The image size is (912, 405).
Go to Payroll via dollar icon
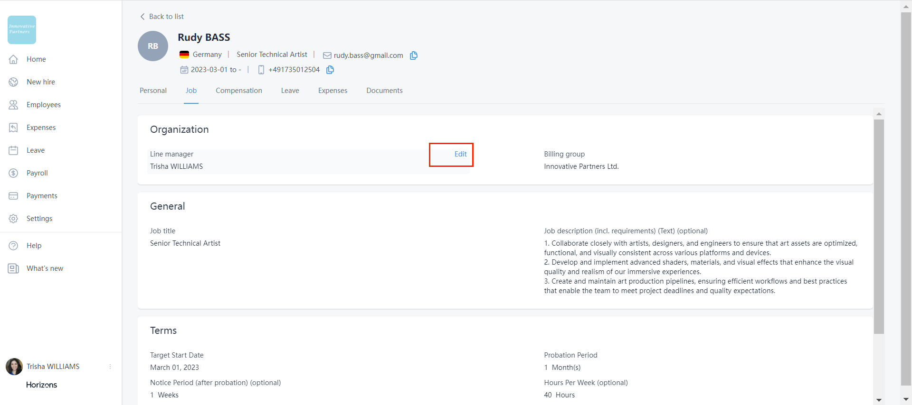(x=13, y=173)
